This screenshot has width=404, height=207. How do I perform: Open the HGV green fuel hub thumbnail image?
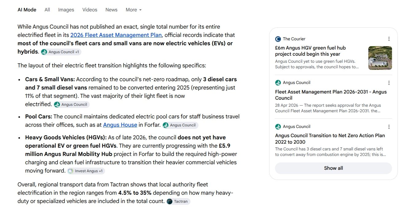coord(380,58)
